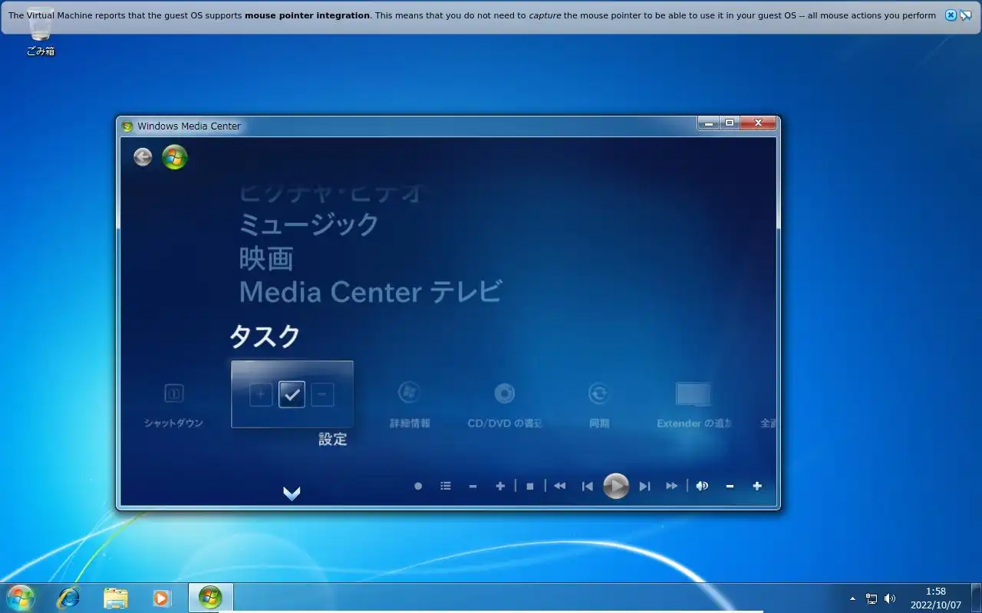Open the Windows Start menu

click(x=21, y=598)
